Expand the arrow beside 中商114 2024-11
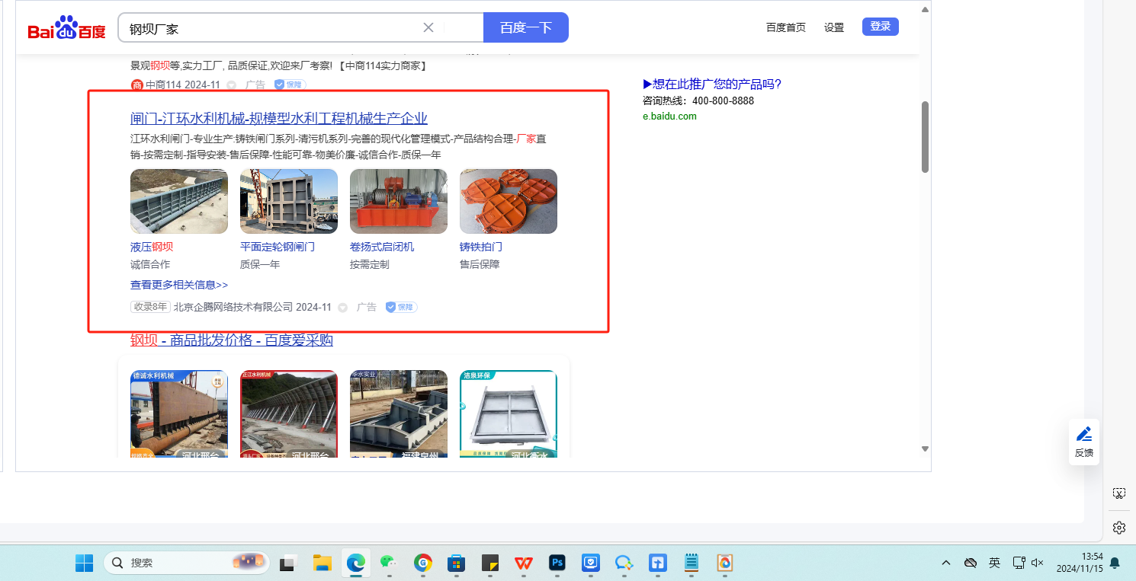 (x=232, y=85)
